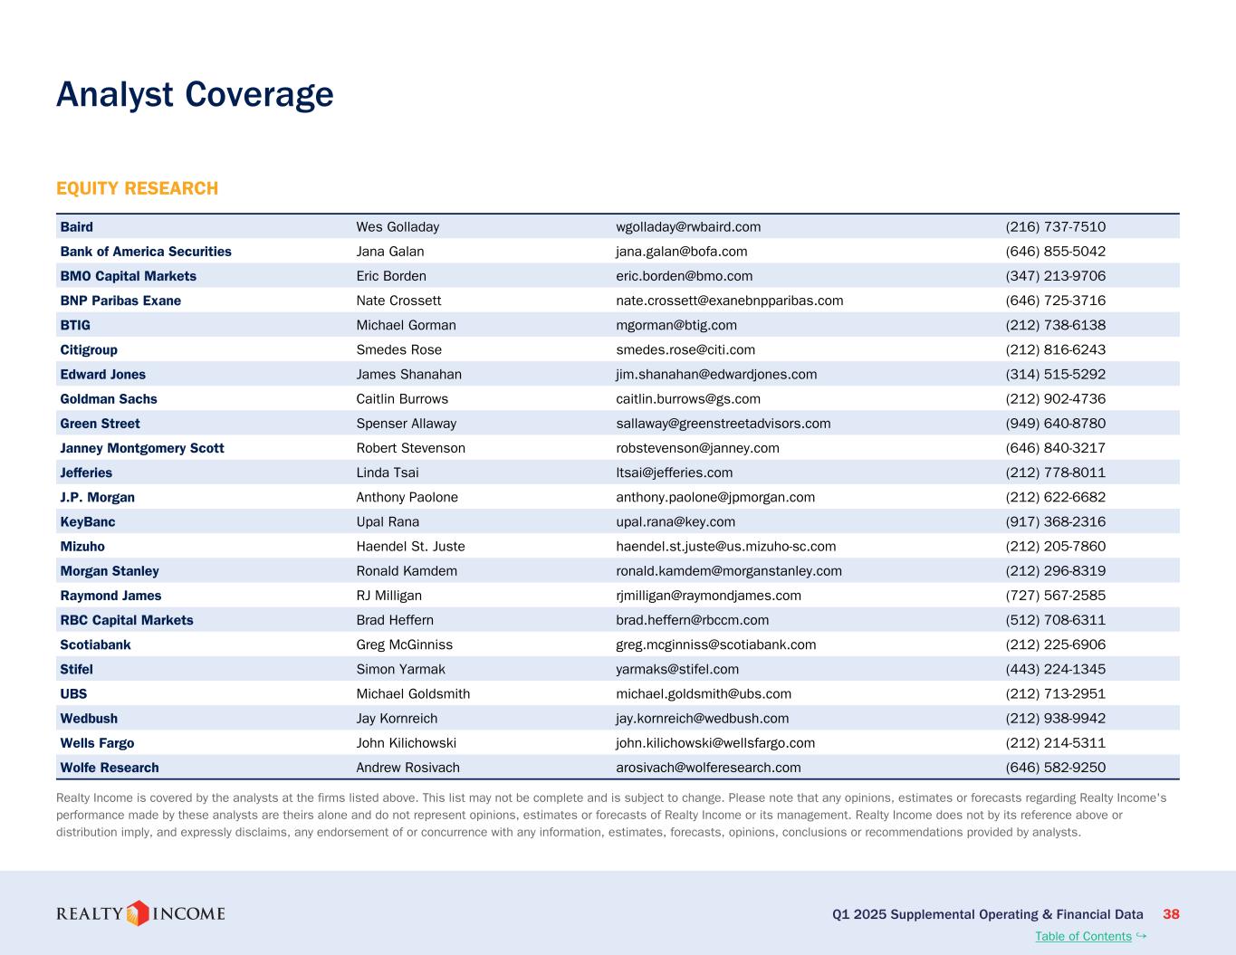Click Q1 2025 Supplemental footer text

[x=987, y=914]
